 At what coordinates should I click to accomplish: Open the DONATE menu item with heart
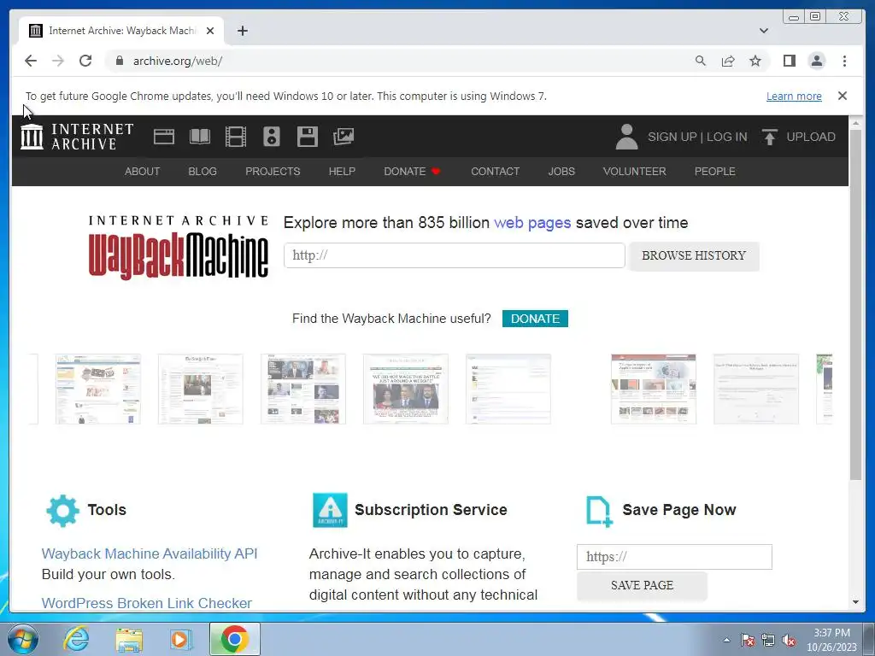coord(412,171)
